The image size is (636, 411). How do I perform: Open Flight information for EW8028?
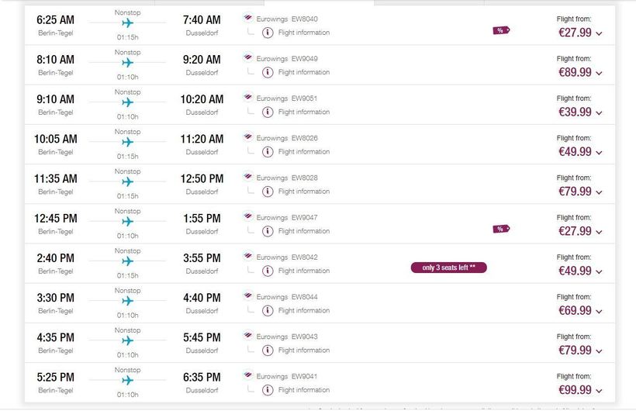click(303, 192)
